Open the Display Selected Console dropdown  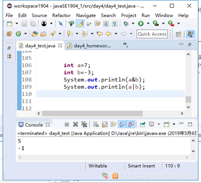click(159, 124)
